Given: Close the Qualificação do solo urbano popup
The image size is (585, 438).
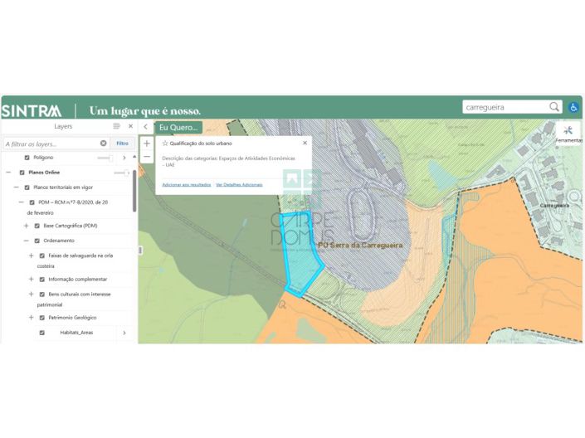Looking at the screenshot, I should [305, 143].
